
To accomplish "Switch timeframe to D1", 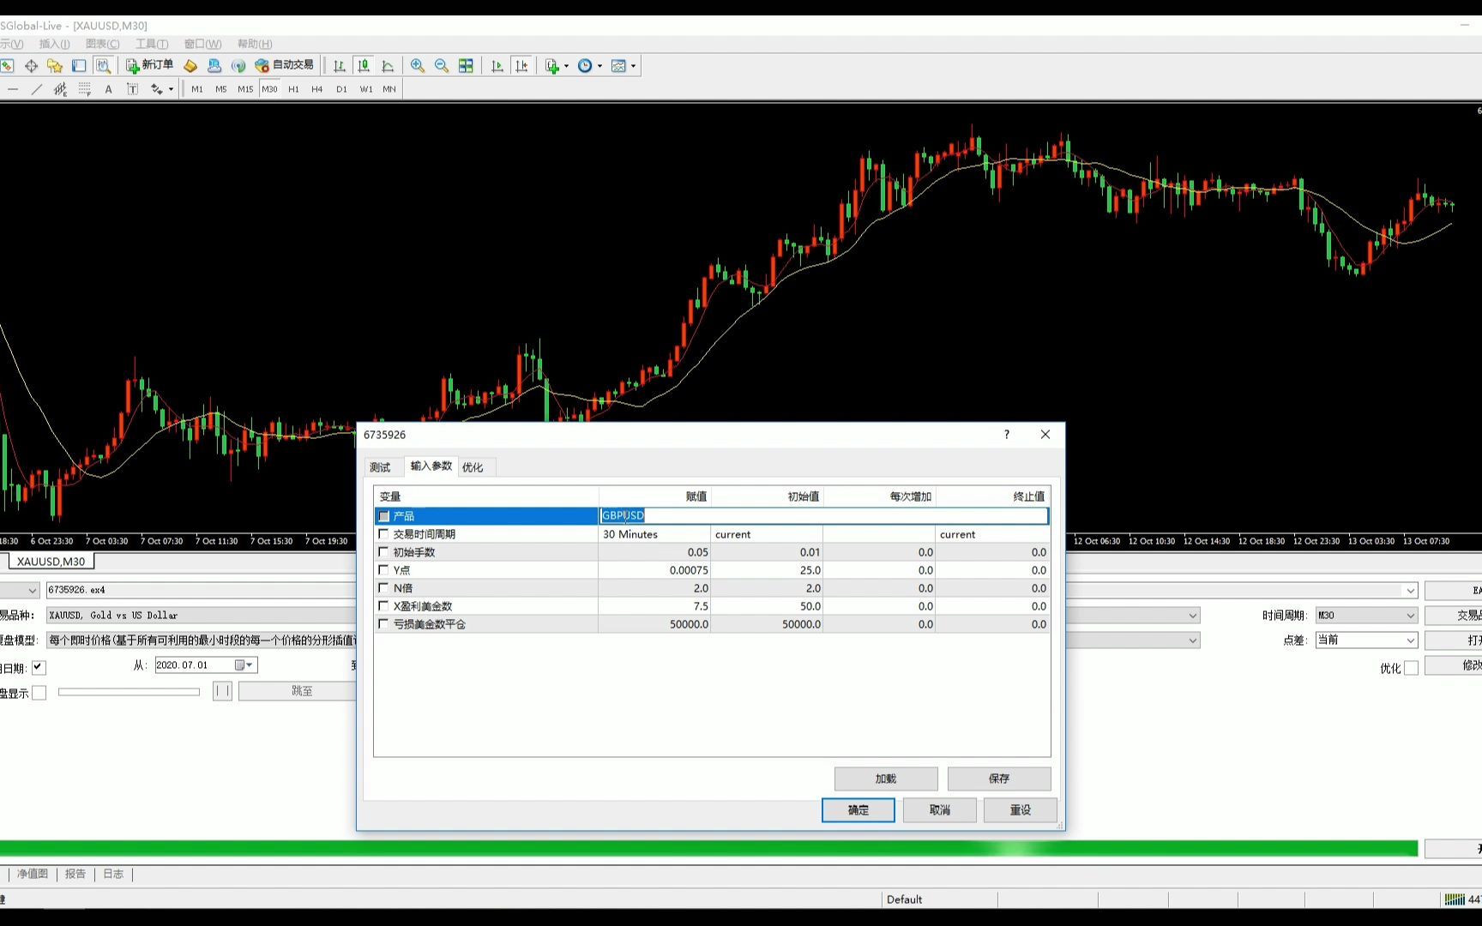I will [x=341, y=89].
